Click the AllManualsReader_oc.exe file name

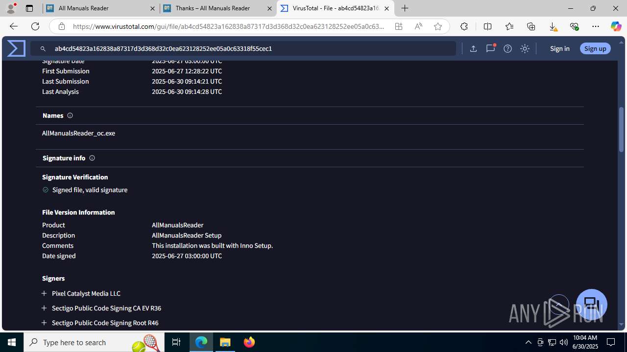[78, 133]
